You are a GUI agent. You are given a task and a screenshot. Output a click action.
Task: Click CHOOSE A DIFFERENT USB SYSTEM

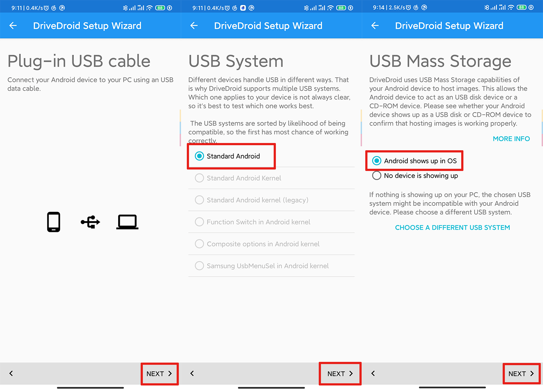pyautogui.click(x=452, y=228)
